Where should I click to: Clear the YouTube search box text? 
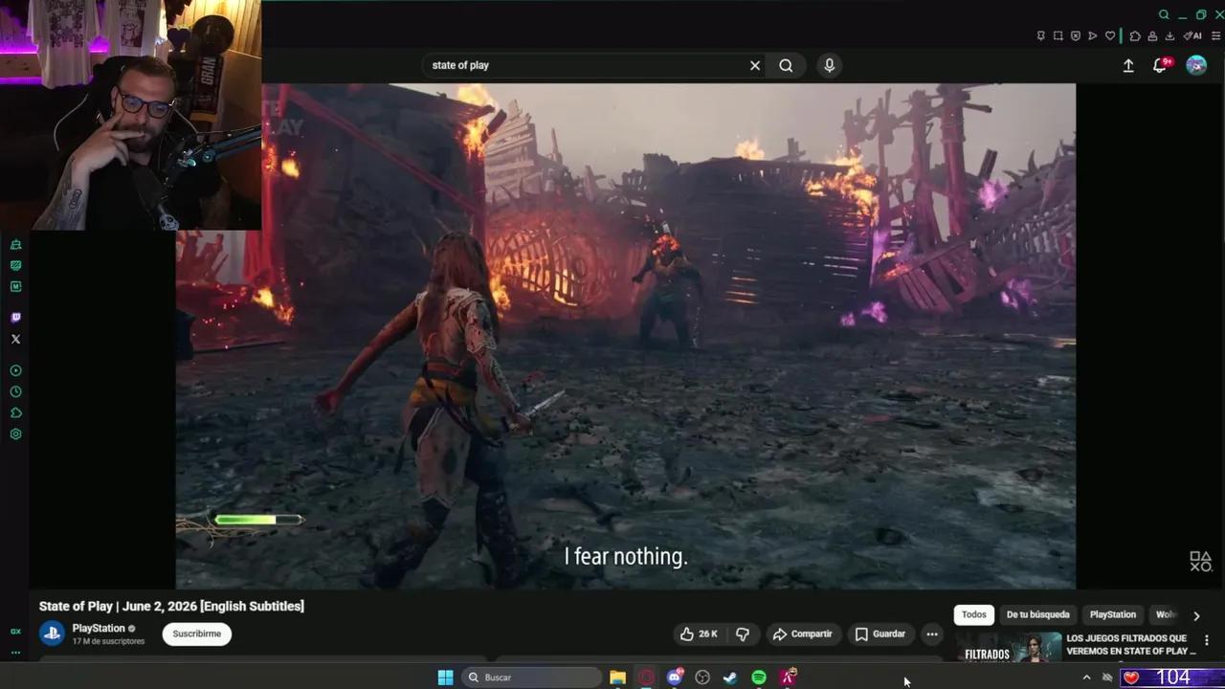point(755,65)
